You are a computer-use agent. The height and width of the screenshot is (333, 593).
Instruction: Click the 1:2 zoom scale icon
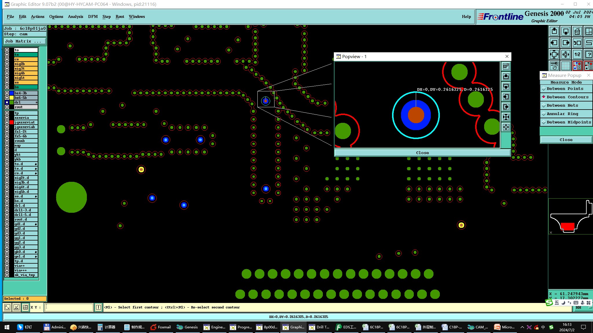coord(577,54)
